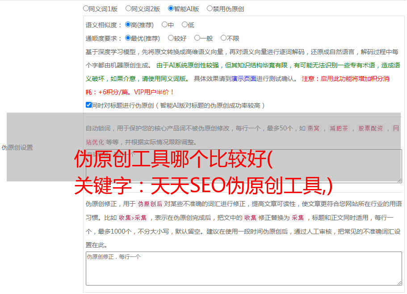Set 通顺度要求 to 最优(推荐)

[x=128, y=38]
